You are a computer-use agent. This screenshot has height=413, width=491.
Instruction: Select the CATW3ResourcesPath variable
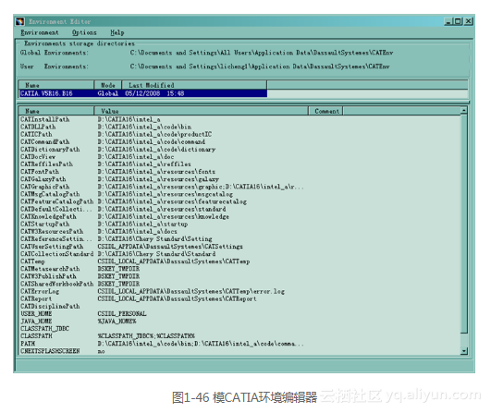[52, 232]
